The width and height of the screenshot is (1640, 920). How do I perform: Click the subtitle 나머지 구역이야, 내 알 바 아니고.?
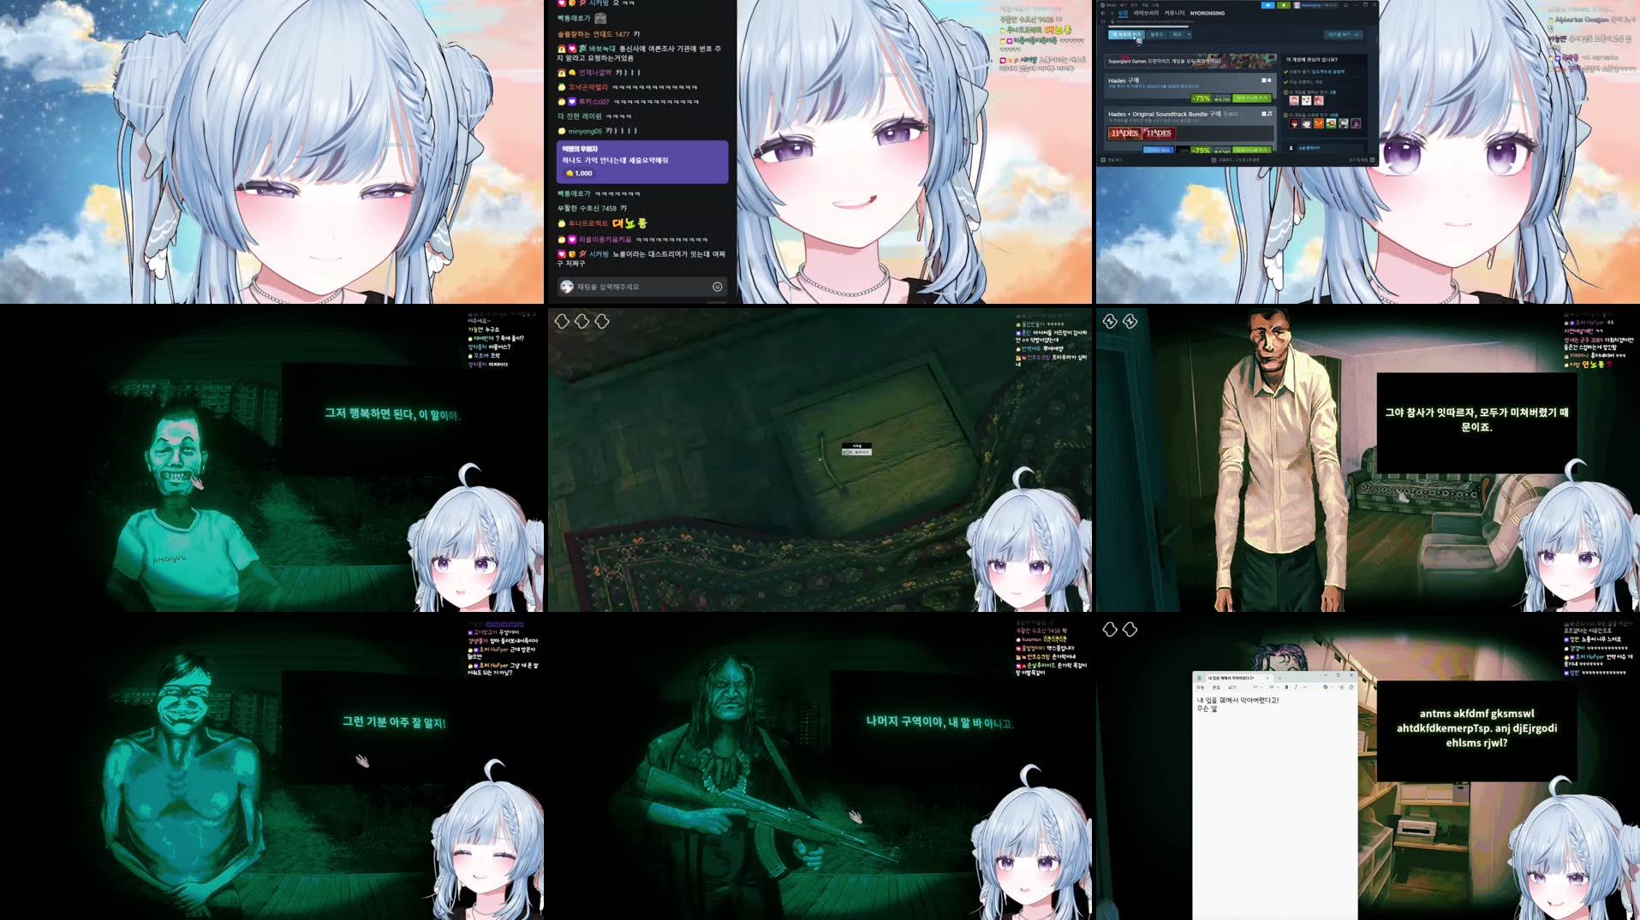tap(939, 722)
